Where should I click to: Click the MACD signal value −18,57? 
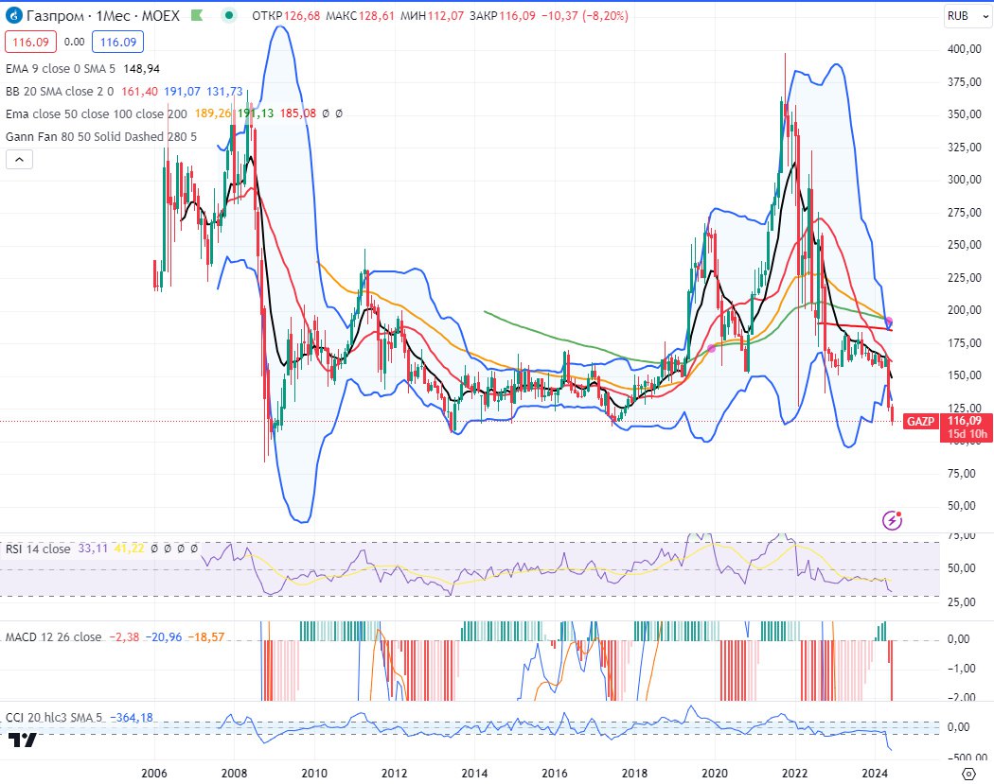pyautogui.click(x=206, y=637)
